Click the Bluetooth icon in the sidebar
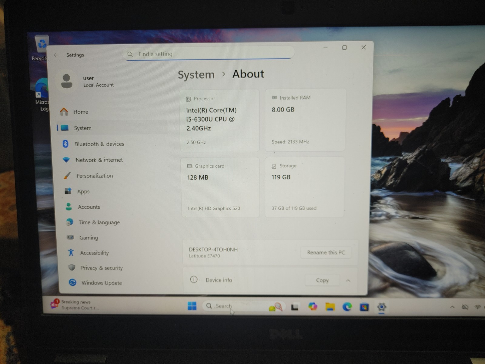Image resolution: width=485 pixels, height=364 pixels. pyautogui.click(x=65, y=143)
